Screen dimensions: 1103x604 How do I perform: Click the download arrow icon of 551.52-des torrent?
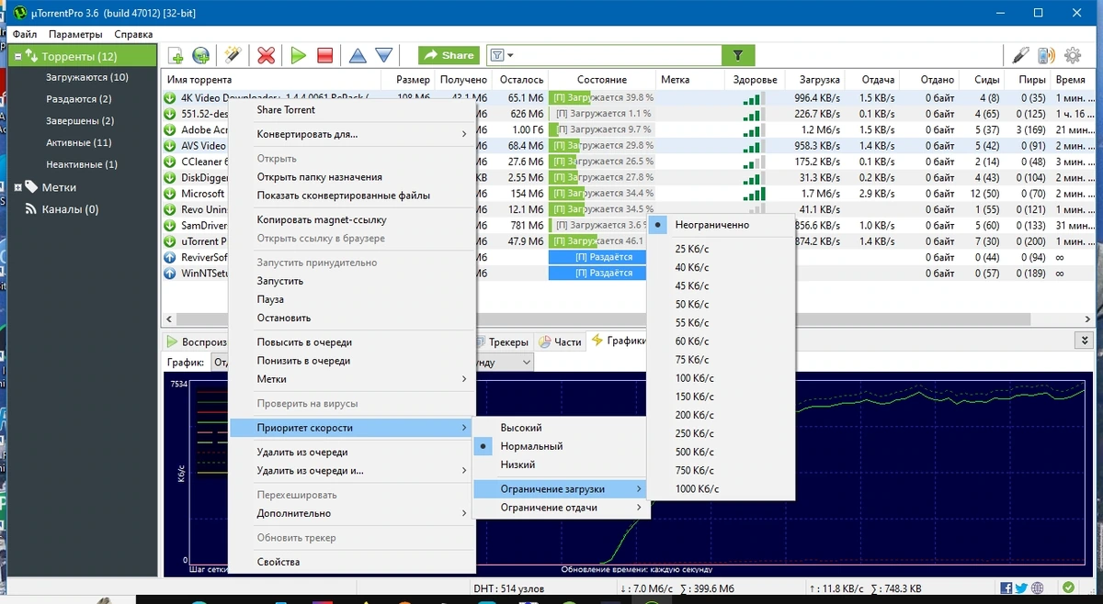[170, 114]
